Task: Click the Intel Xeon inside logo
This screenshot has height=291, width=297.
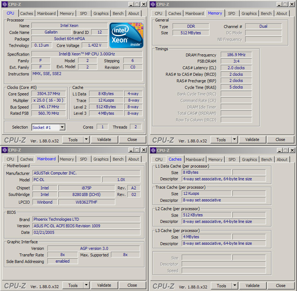Action: [x=126, y=35]
